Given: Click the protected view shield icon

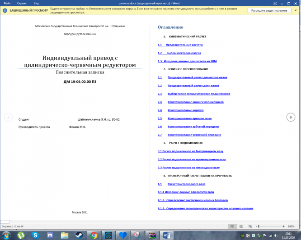Looking at the screenshot, I should [x=5, y=10].
